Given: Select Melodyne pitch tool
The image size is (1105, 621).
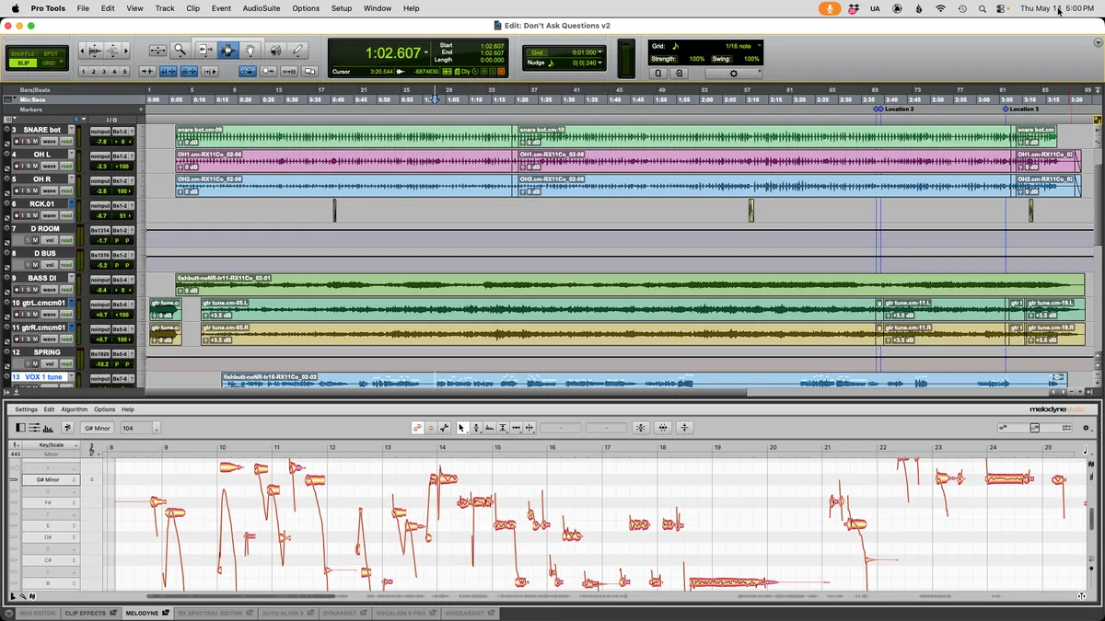Looking at the screenshot, I should (476, 428).
